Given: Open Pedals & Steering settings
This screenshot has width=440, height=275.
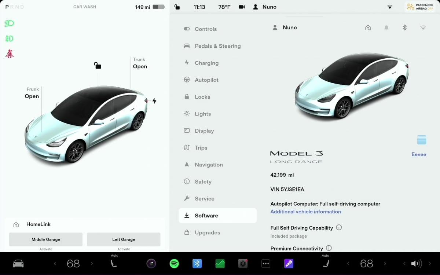Looking at the screenshot, I should pos(217,46).
